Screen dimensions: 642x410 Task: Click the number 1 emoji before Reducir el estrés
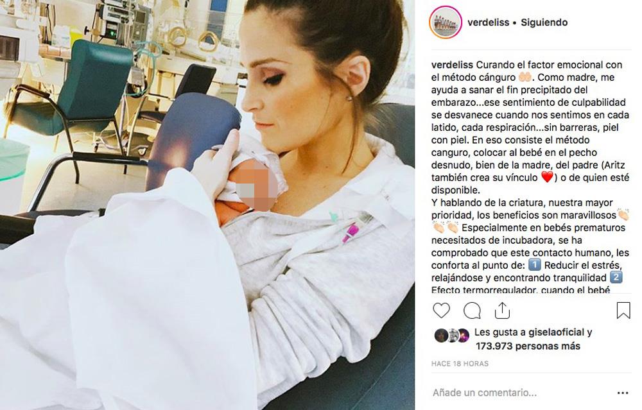(x=534, y=265)
